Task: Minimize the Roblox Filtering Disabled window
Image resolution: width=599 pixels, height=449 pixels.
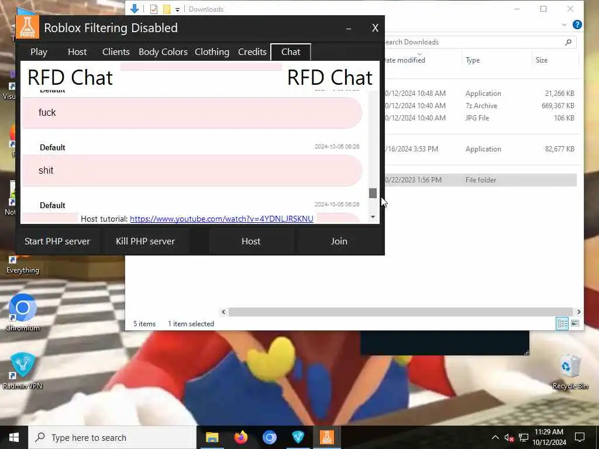Action: [349, 28]
